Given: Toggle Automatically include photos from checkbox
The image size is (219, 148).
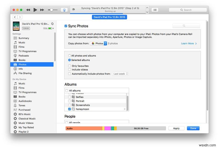Looking at the screenshot, I should click(70, 74).
